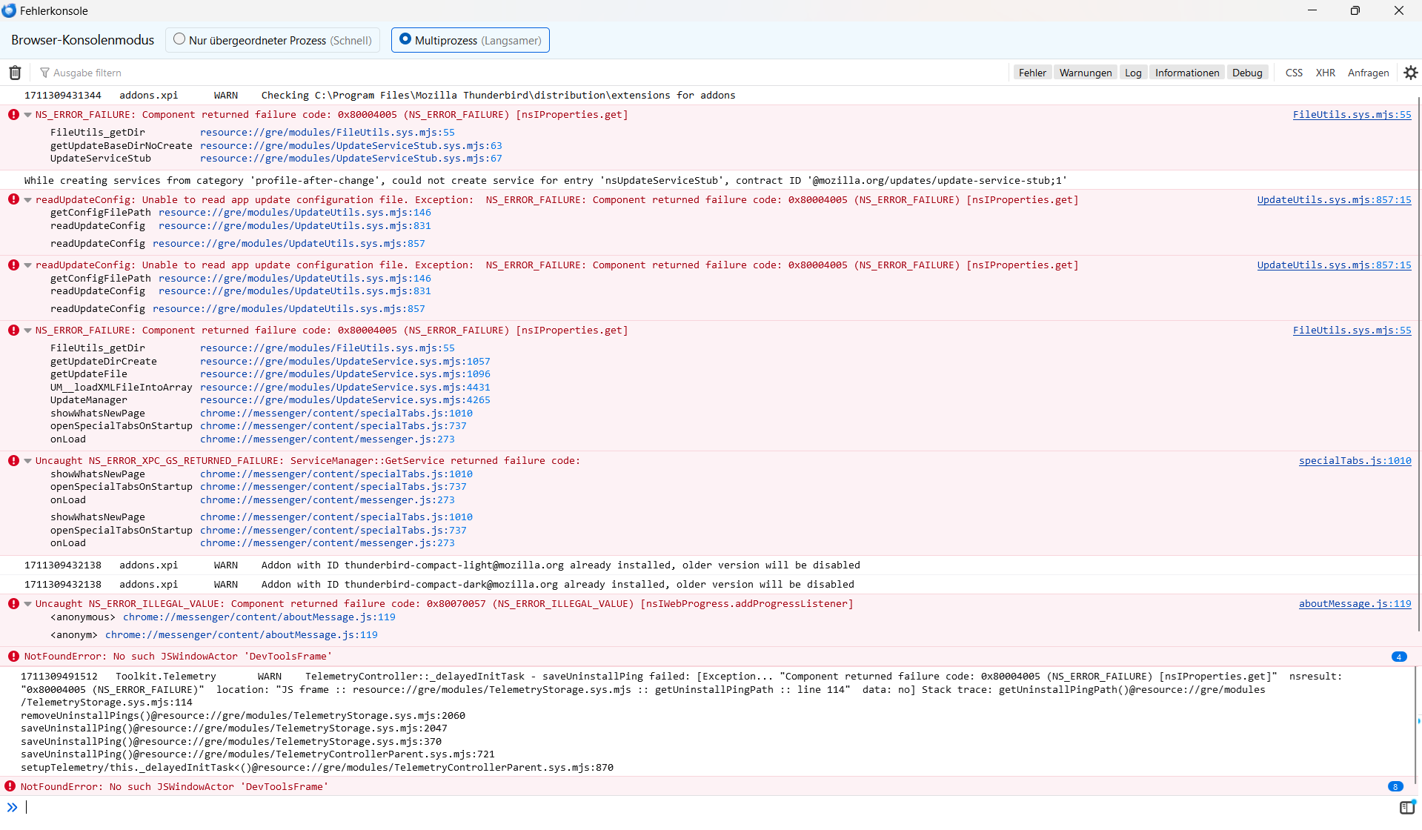Image resolution: width=1422 pixels, height=830 pixels.
Task: Toggle the XHR filter
Action: pyautogui.click(x=1325, y=73)
